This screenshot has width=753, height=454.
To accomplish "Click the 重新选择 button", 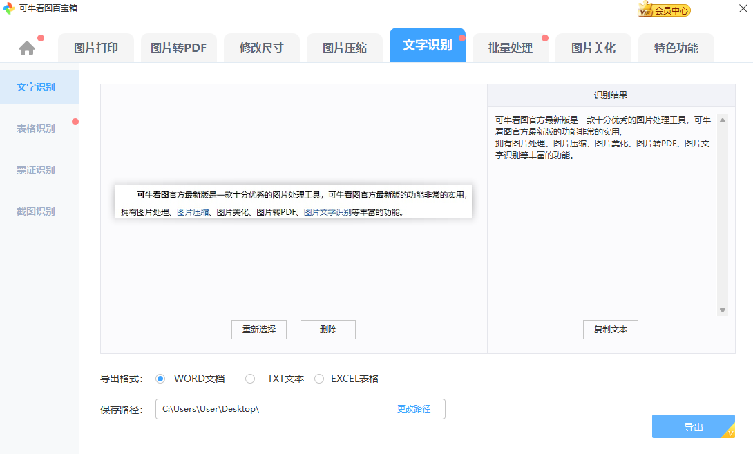I will pyautogui.click(x=259, y=330).
